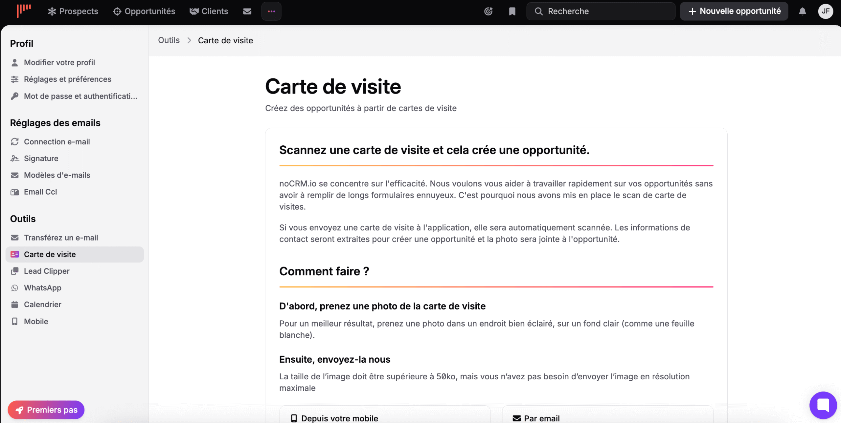Click the noCRM logo icon
This screenshot has height=423, width=841.
pos(24,11)
